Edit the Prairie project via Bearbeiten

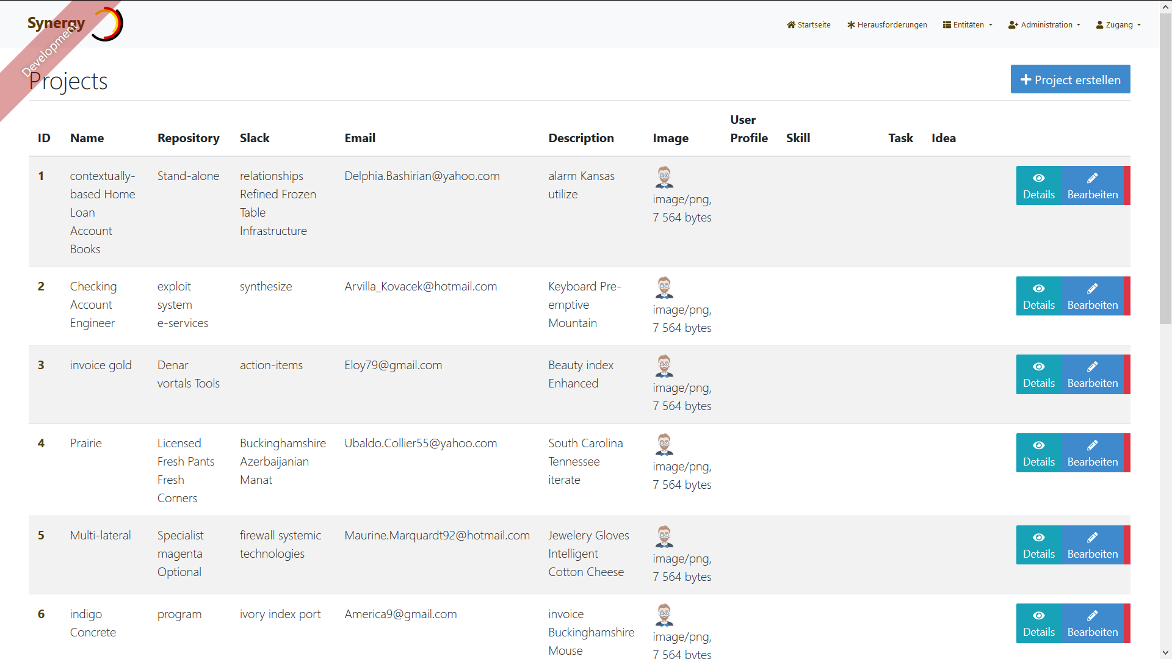coord(1092,453)
